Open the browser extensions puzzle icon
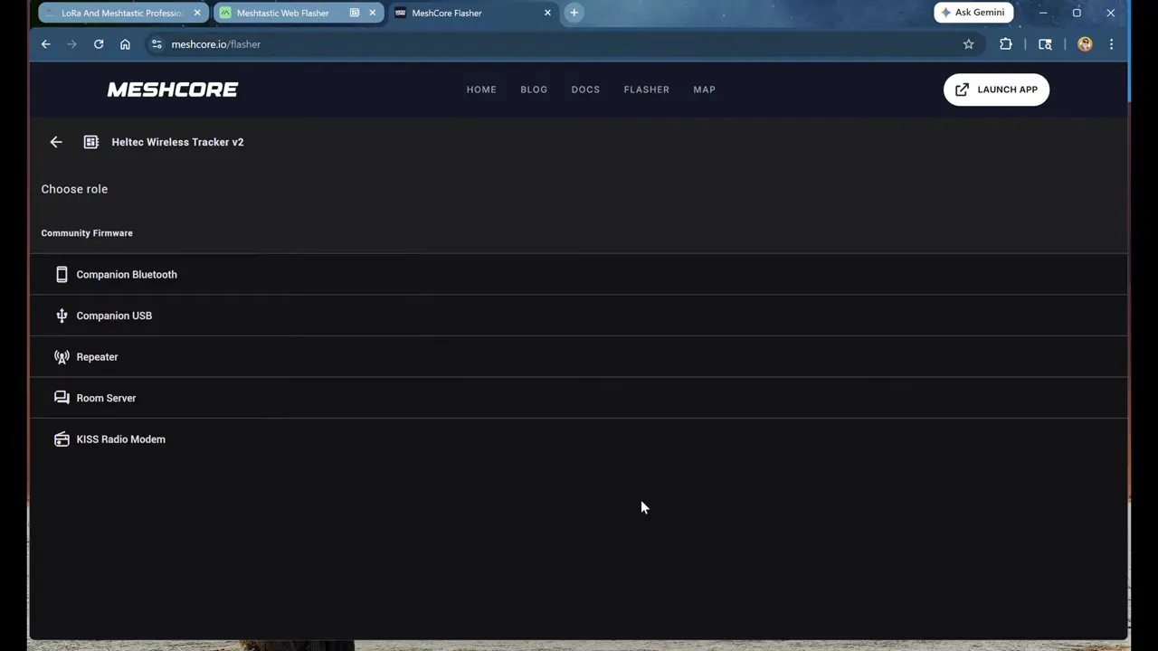Image resolution: width=1158 pixels, height=651 pixels. 1006,44
